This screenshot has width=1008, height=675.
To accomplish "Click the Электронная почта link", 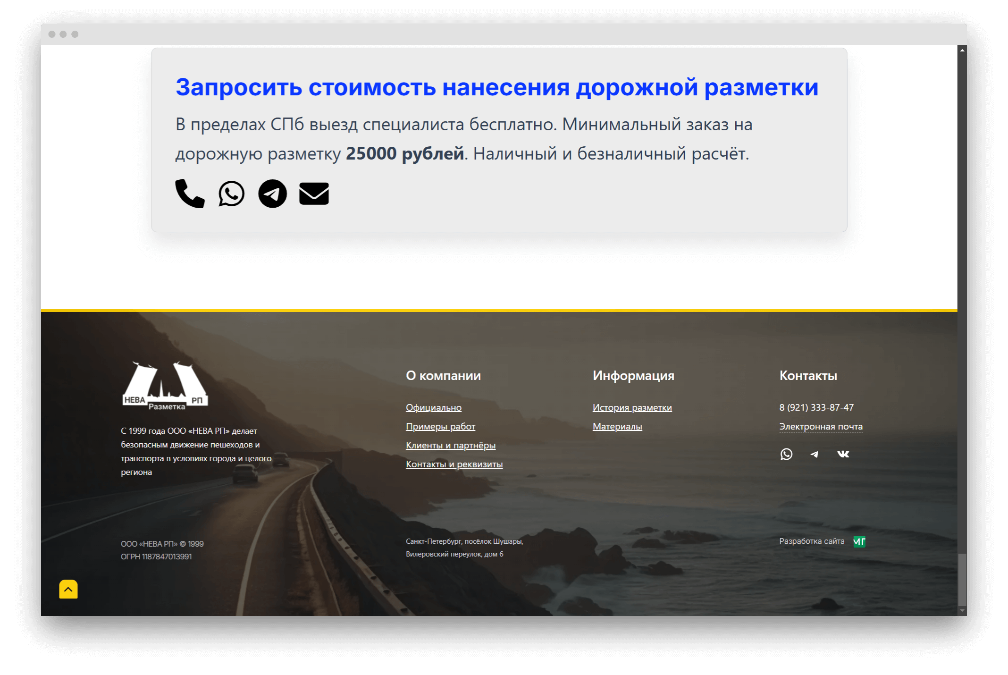I will (821, 426).
